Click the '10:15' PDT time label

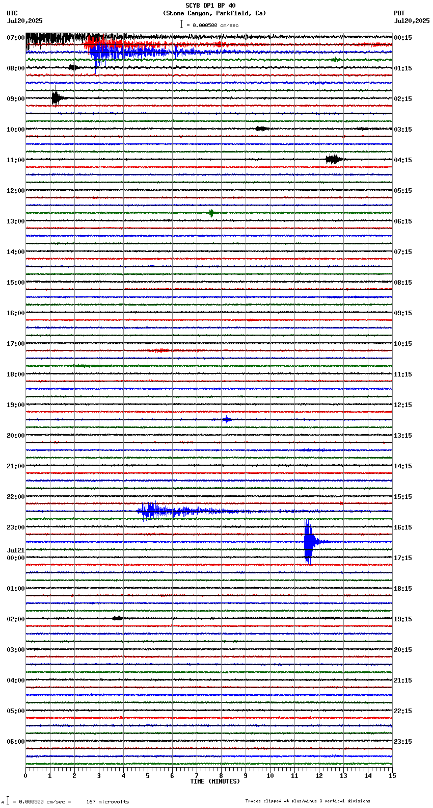(x=403, y=344)
